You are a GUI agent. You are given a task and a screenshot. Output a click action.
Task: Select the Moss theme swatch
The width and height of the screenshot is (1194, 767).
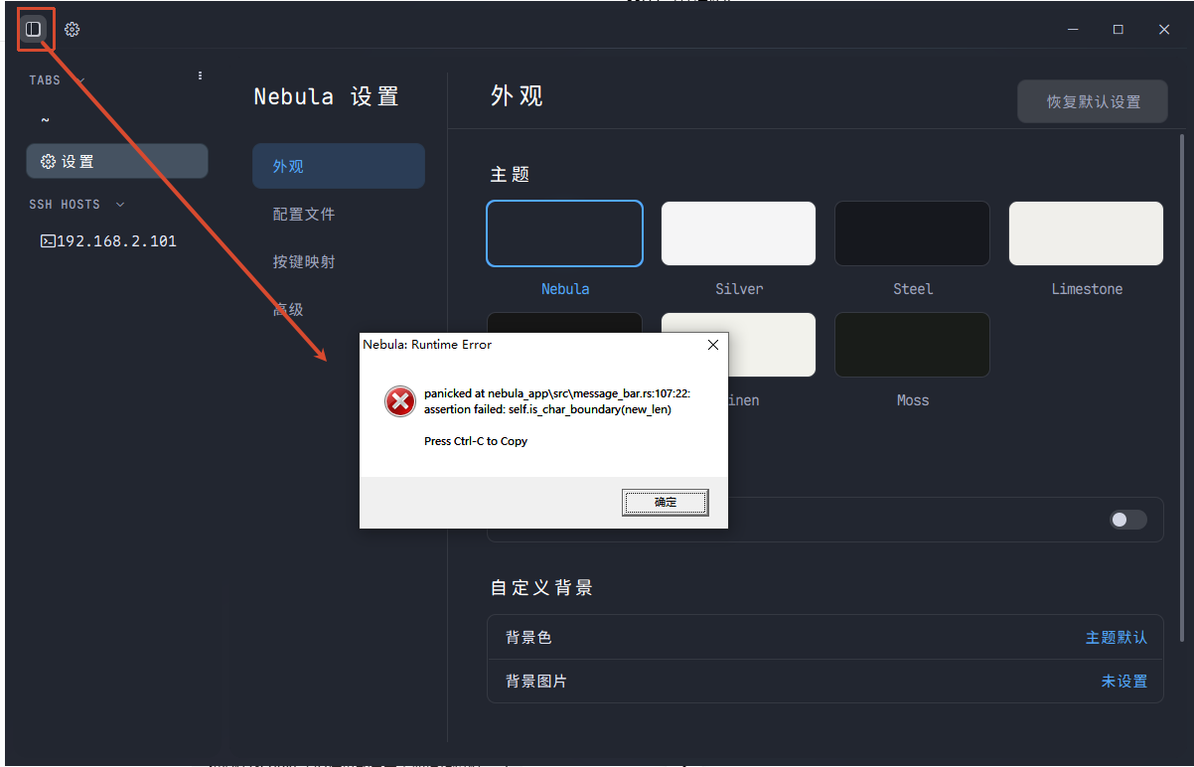tap(912, 345)
